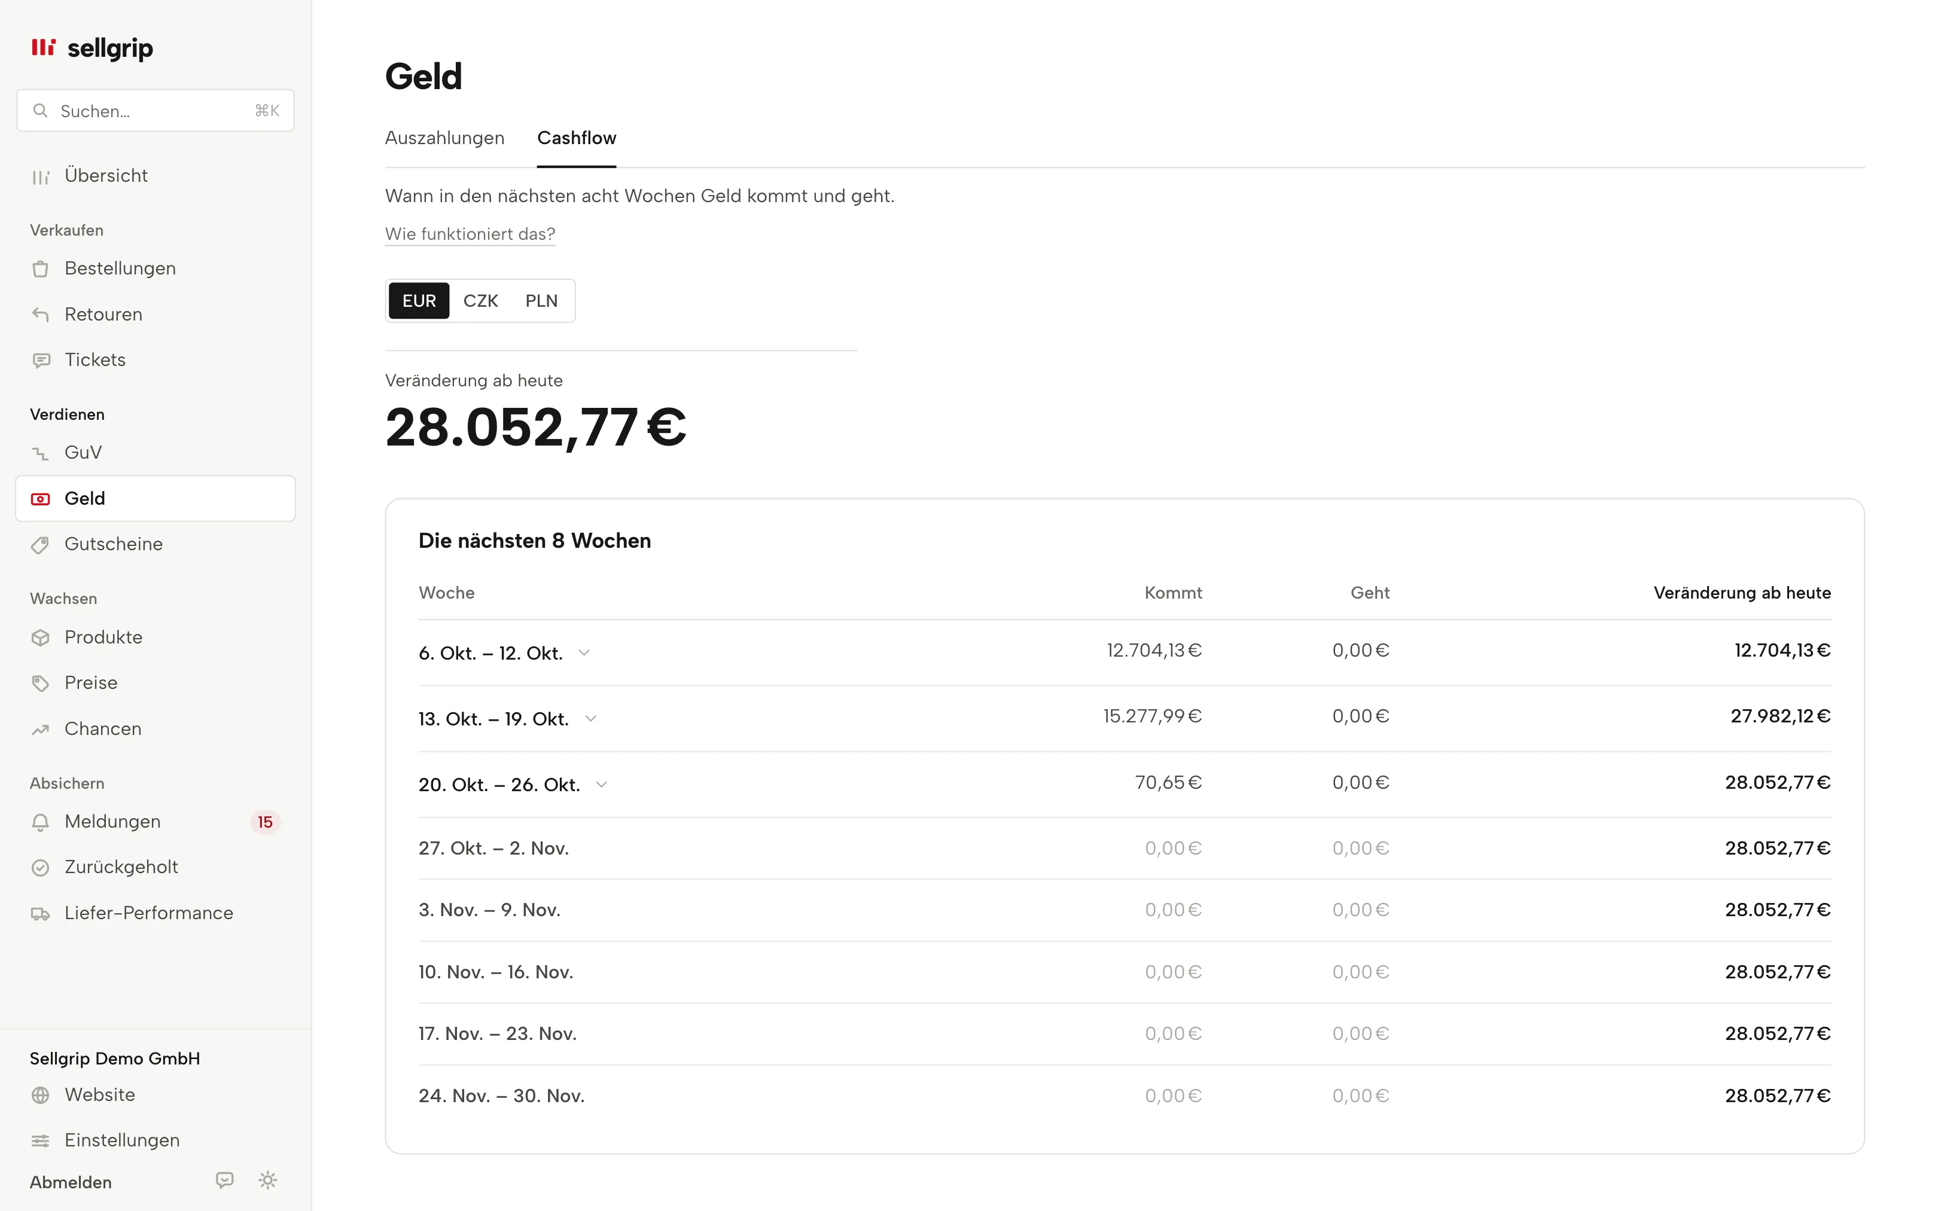
Task: Expand the 13. Okt. – 19. Okt. week row
Action: coord(590,718)
